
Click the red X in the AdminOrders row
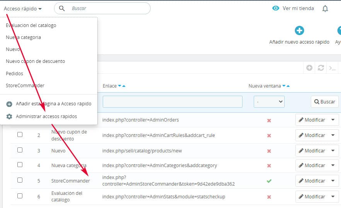[269, 120]
